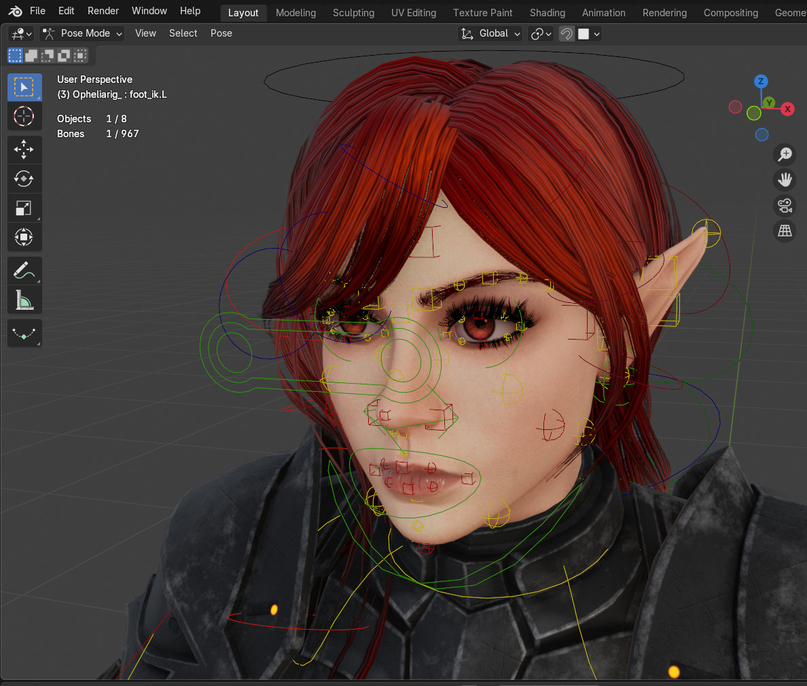Select the Select Box tool
This screenshot has height=686, width=807.
(24, 87)
